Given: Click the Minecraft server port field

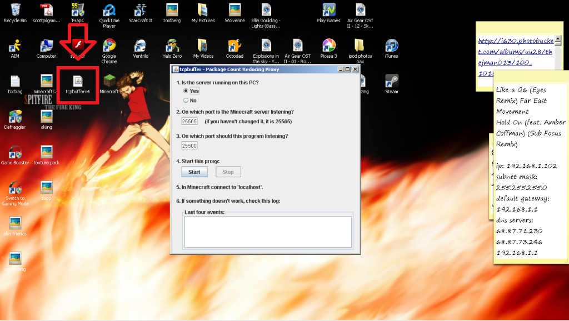Looking at the screenshot, I should 189,121.
